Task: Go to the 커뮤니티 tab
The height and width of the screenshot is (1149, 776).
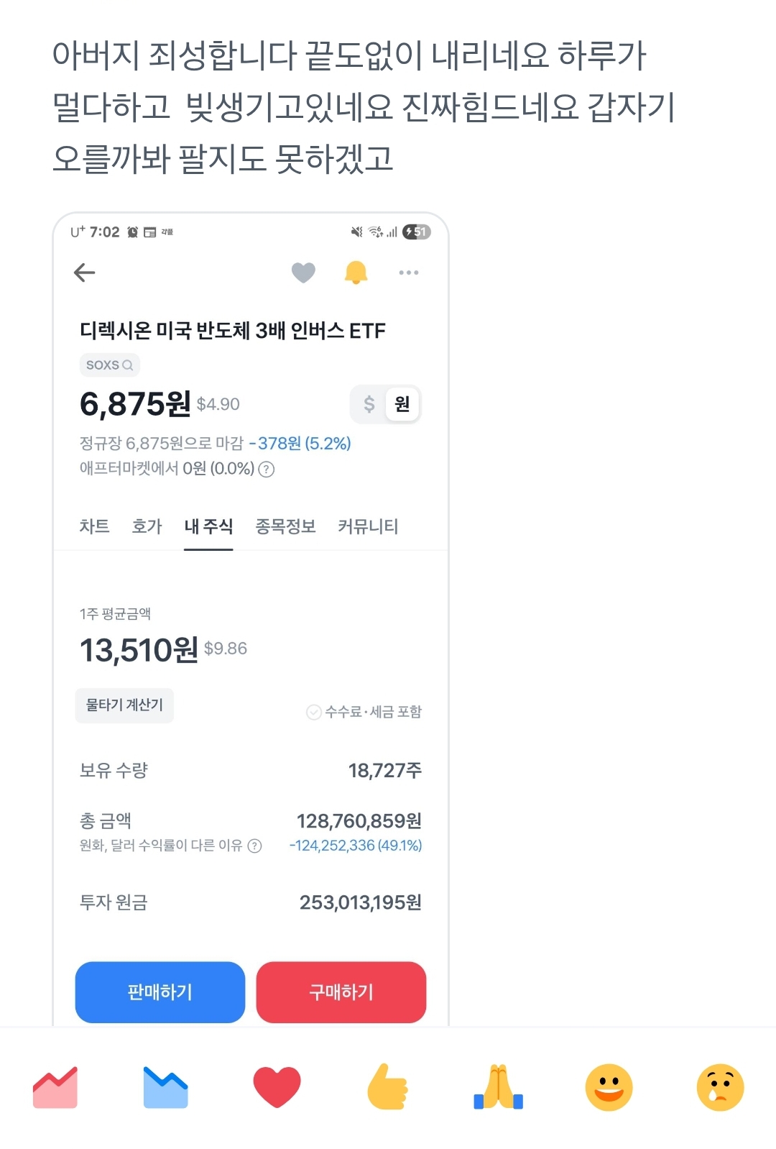Action: [368, 526]
